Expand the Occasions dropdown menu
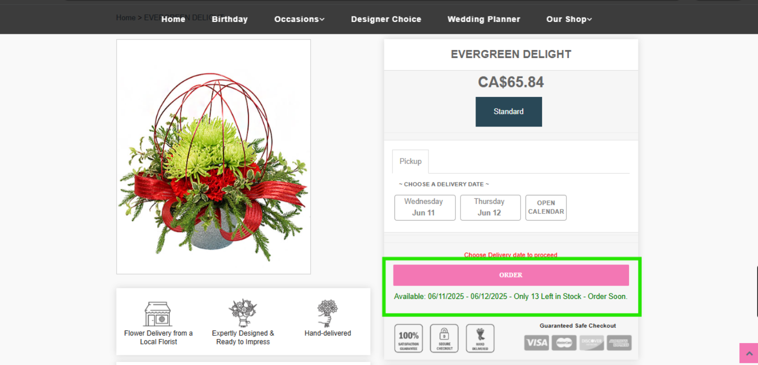758x365 pixels. pyautogui.click(x=299, y=19)
